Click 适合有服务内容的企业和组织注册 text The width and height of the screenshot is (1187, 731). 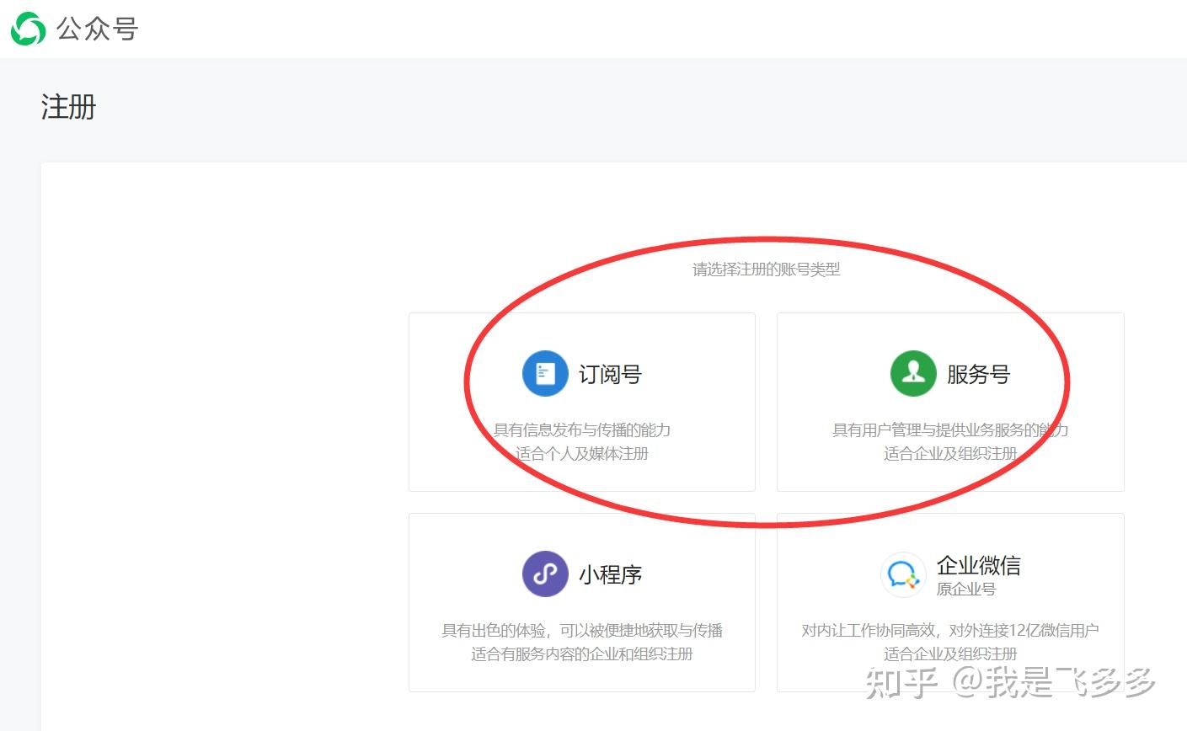click(582, 654)
